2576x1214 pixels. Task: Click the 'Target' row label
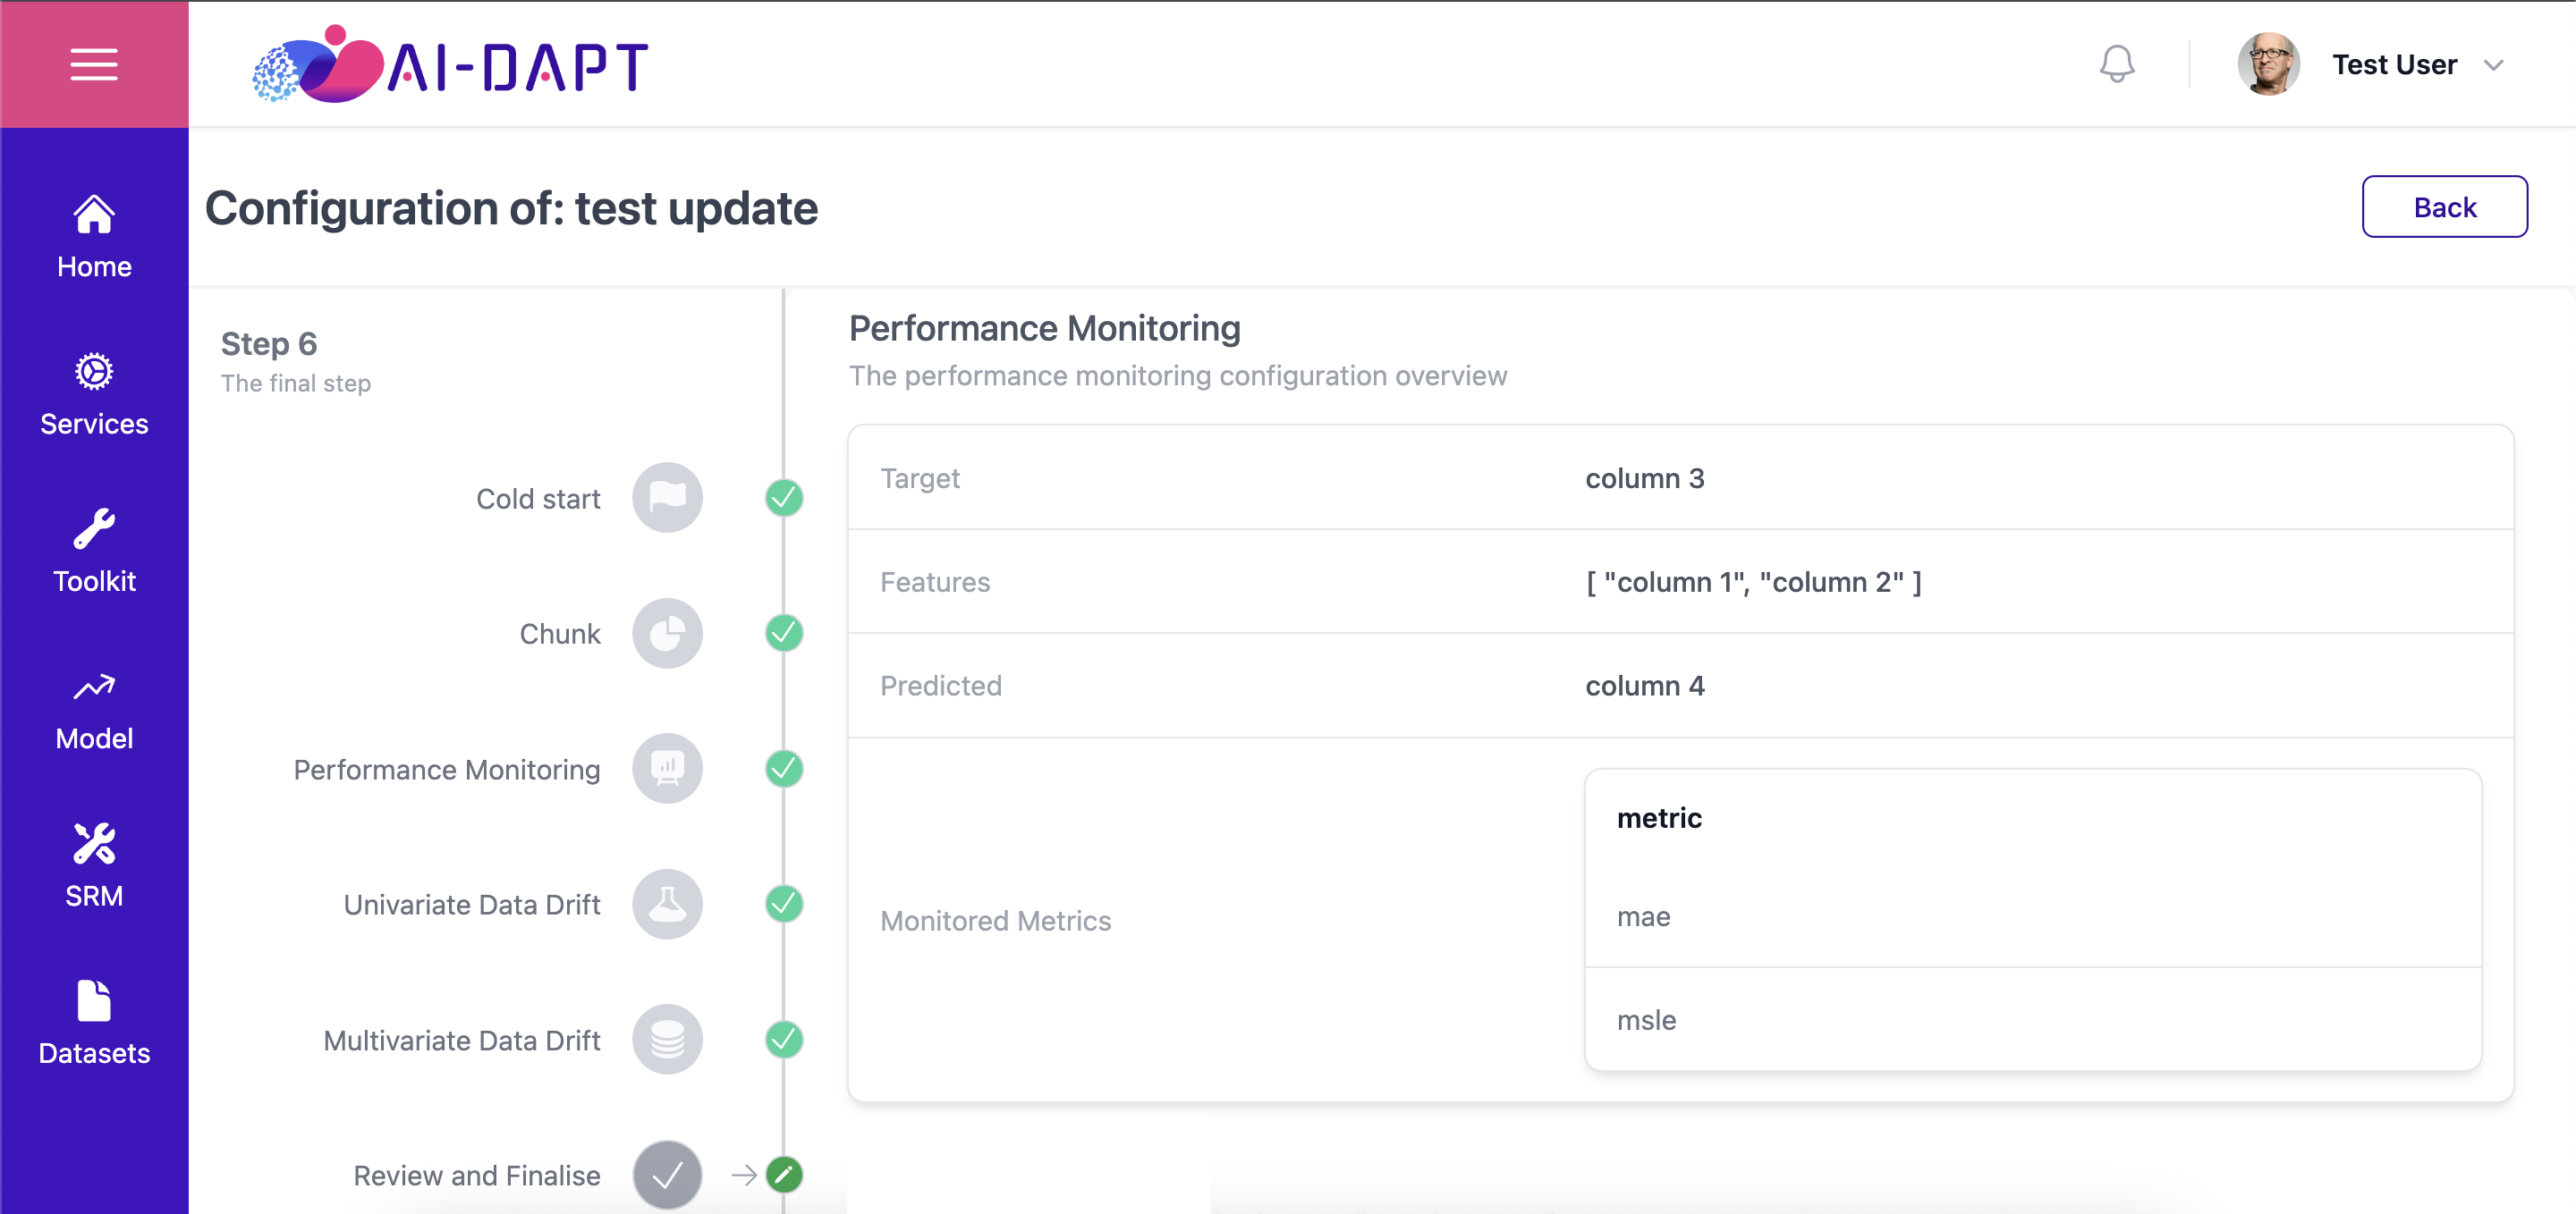point(920,478)
